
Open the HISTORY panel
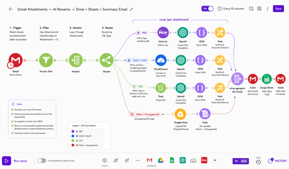(x=277, y=161)
